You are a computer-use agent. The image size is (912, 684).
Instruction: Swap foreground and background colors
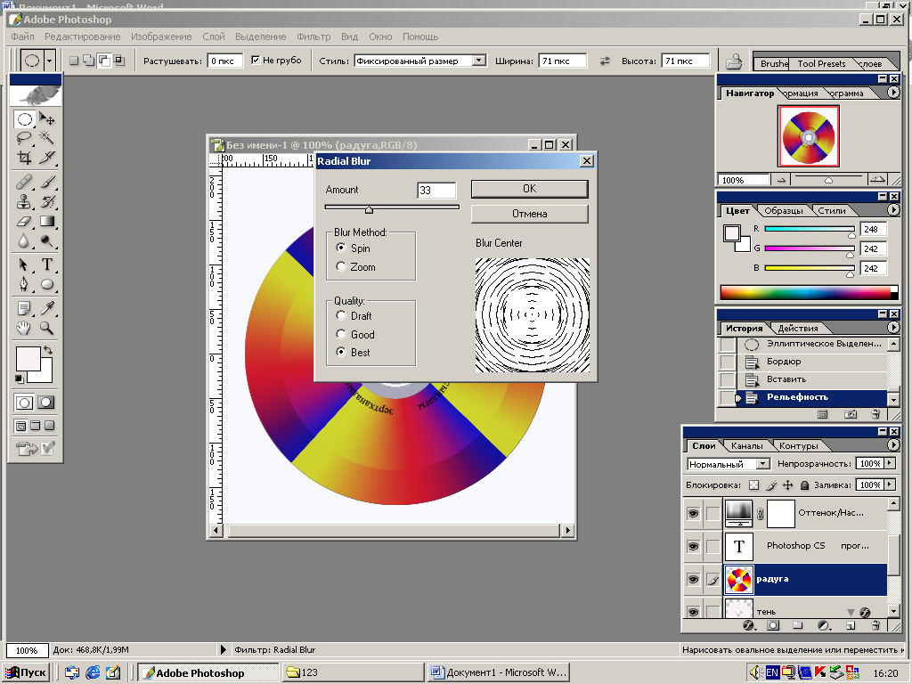[48, 350]
